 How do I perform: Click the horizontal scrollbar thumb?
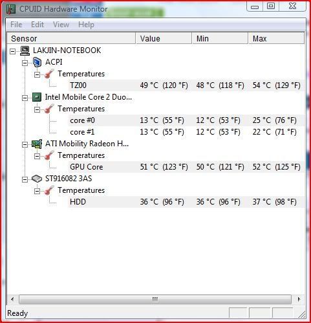[155, 299]
